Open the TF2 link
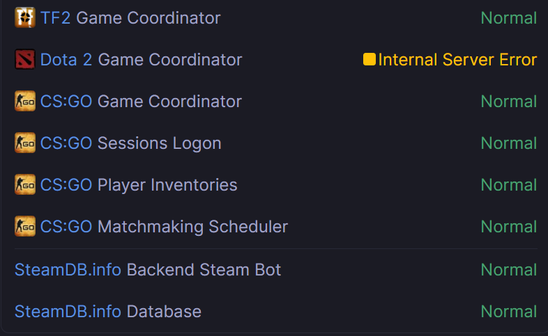 click(x=55, y=18)
